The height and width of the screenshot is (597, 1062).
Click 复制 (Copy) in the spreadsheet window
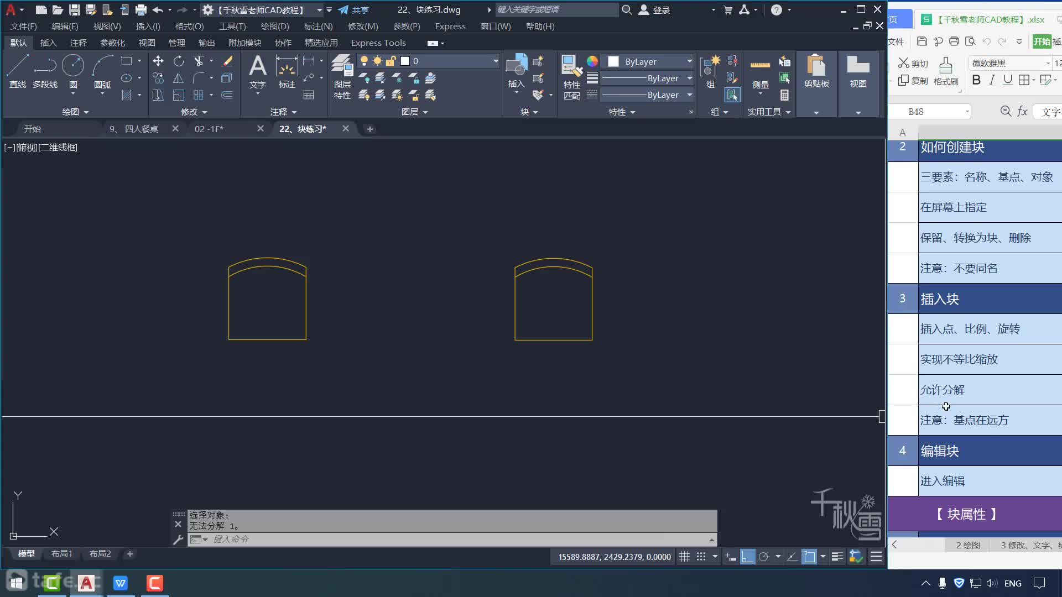[913, 81]
